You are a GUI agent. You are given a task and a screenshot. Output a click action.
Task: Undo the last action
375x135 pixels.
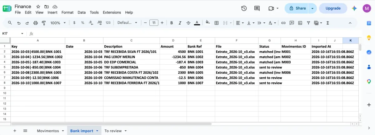(x=19, y=23)
